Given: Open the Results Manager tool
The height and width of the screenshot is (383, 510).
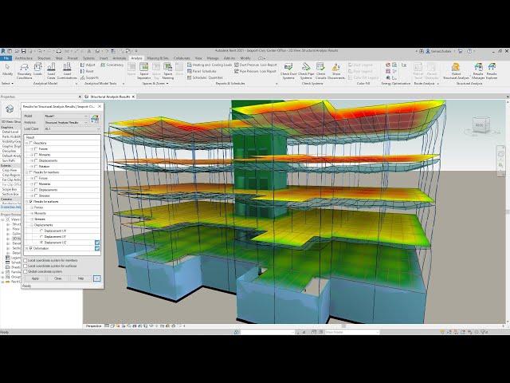Looking at the screenshot, I should [x=477, y=71].
